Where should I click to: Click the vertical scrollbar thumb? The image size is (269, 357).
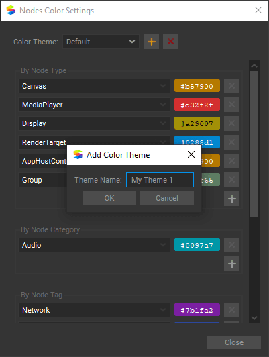[x=254, y=144]
